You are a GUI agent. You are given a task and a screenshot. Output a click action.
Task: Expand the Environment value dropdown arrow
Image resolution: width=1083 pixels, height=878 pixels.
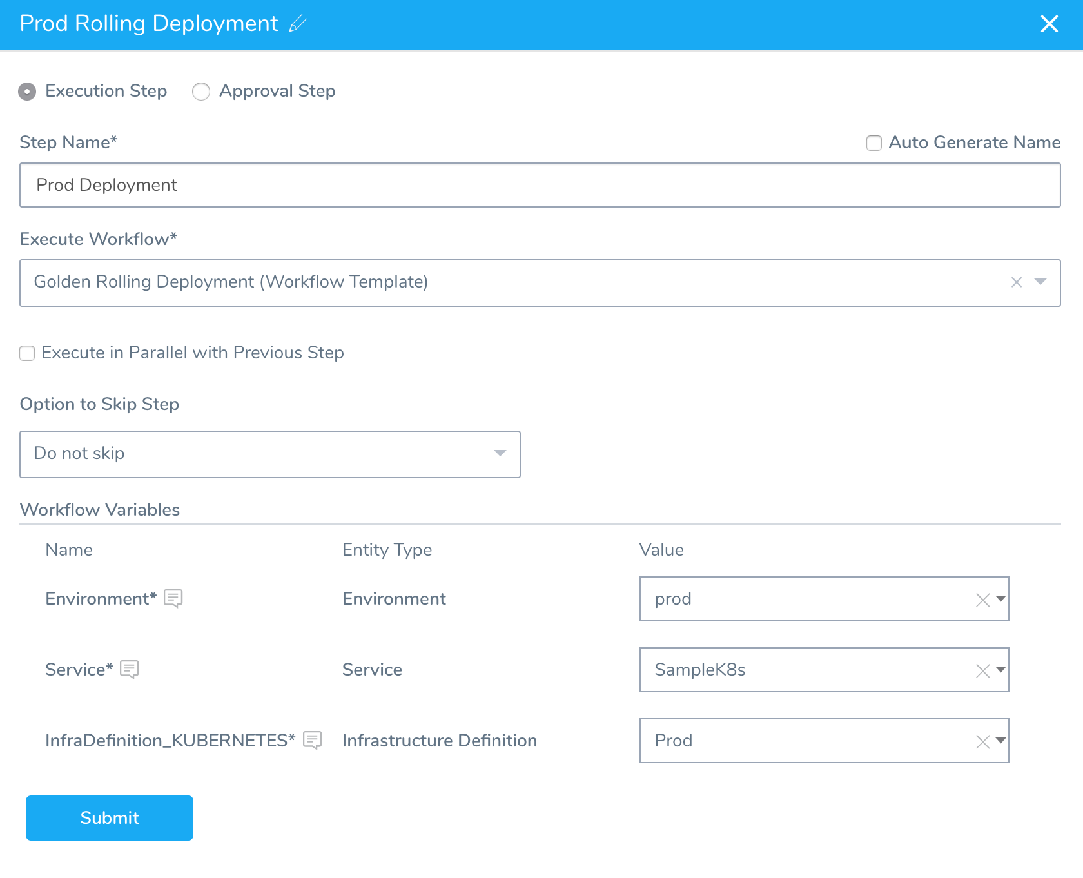click(1000, 599)
